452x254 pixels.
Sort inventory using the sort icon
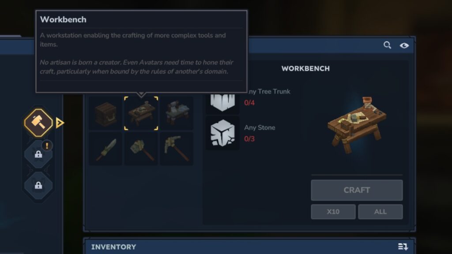403,247
